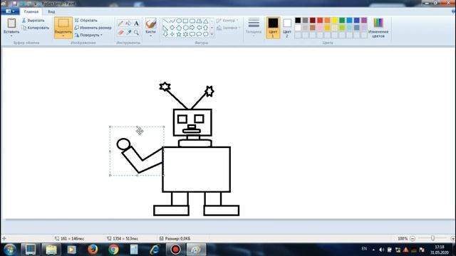Open the Paste (Вставить) dropdown arrow
456x256 pixels.
point(11,36)
